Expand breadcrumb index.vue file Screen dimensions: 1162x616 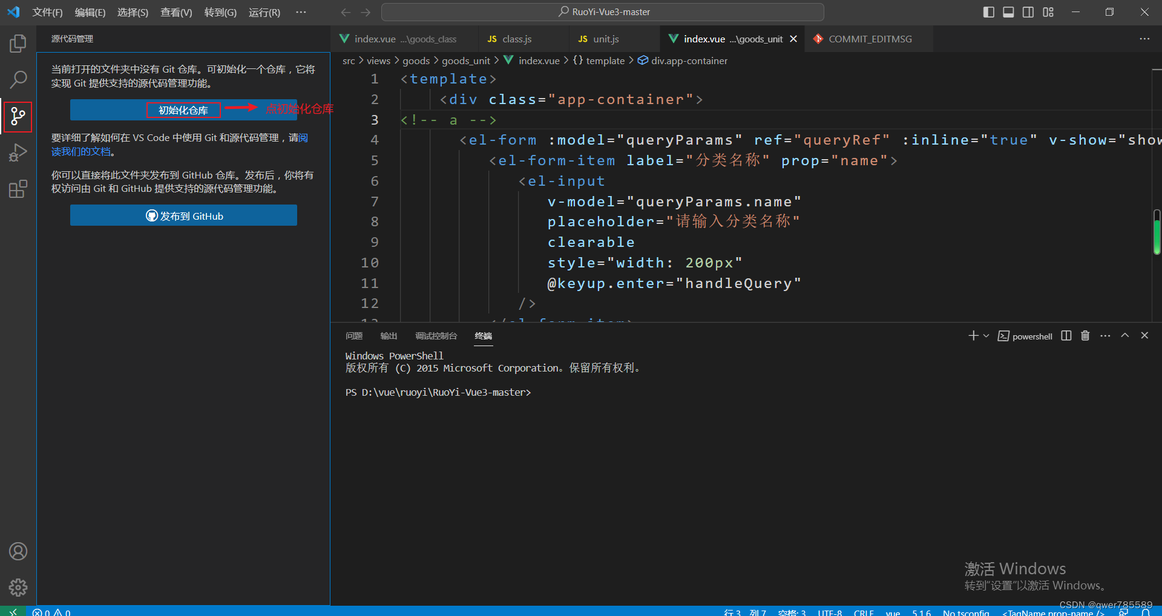(532, 61)
